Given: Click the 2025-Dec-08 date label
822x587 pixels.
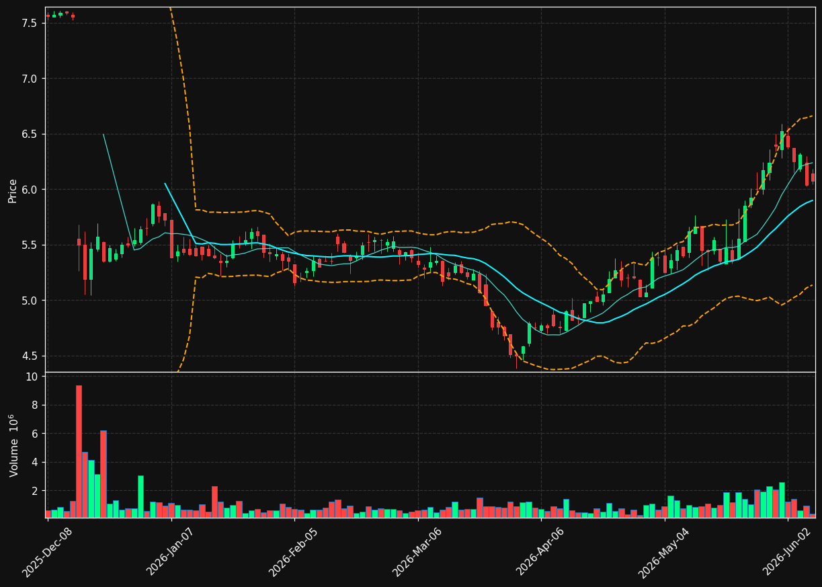Looking at the screenshot, I should [47, 552].
